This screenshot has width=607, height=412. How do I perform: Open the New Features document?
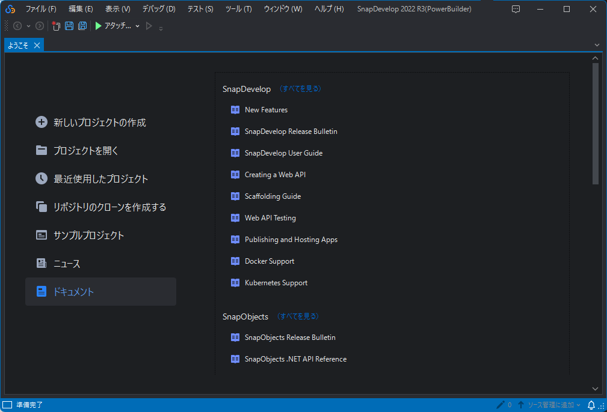266,110
